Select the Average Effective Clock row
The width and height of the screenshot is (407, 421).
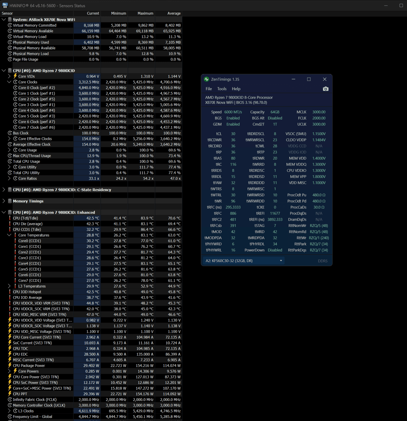[x=91, y=144]
